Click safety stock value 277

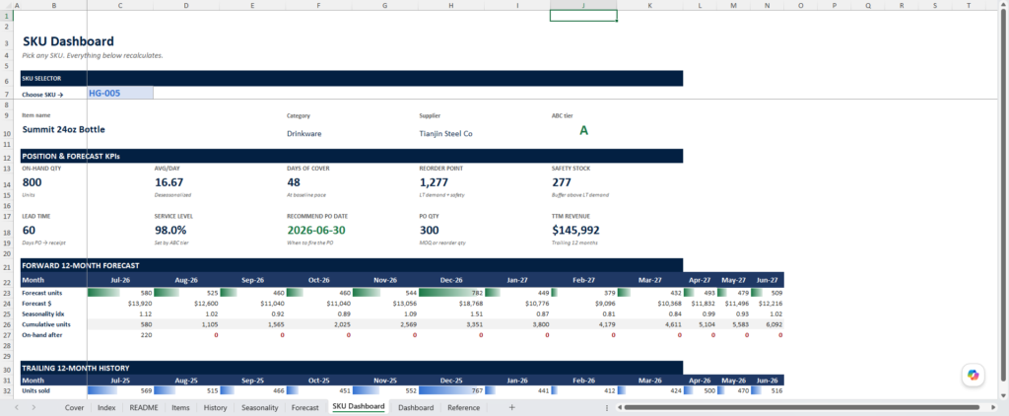(562, 182)
